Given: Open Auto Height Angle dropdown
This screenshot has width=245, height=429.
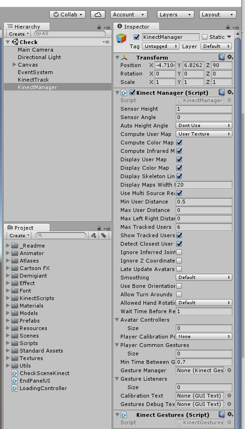Looking at the screenshot, I should 204,126.
